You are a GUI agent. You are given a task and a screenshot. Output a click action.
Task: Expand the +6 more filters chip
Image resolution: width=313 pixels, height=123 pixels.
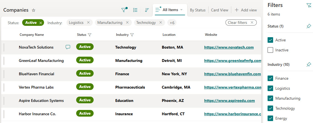tap(172, 22)
